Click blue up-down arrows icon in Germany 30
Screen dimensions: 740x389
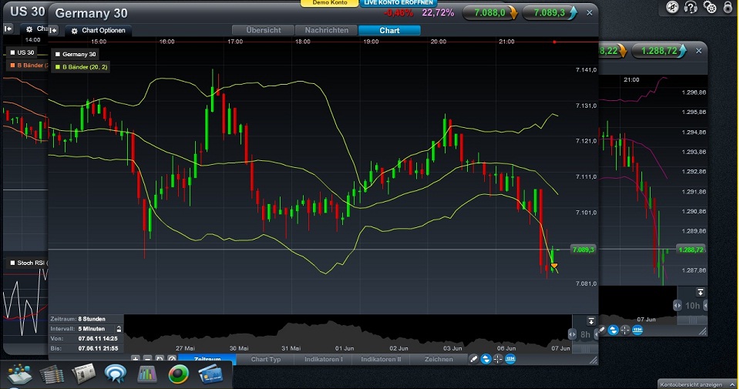(x=486, y=359)
